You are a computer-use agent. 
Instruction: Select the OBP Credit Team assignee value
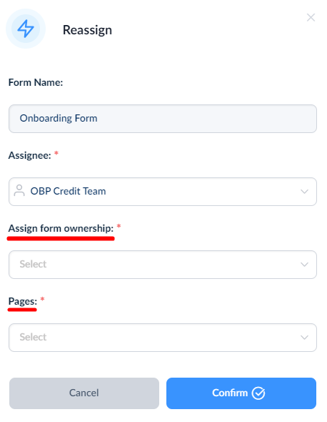pyautogui.click(x=68, y=191)
